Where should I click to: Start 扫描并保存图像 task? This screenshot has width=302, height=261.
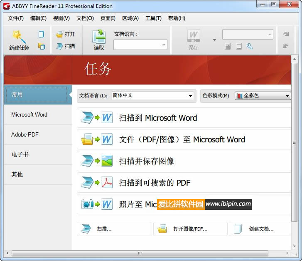point(184,161)
